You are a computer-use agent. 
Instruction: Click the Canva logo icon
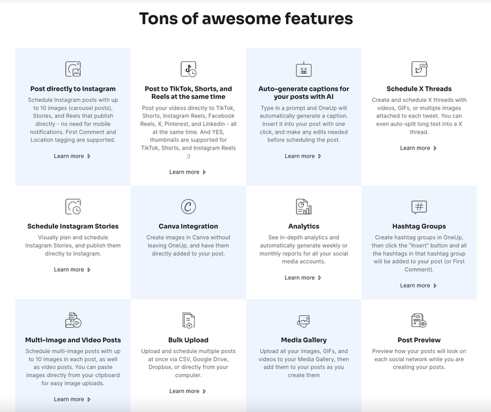(188, 207)
